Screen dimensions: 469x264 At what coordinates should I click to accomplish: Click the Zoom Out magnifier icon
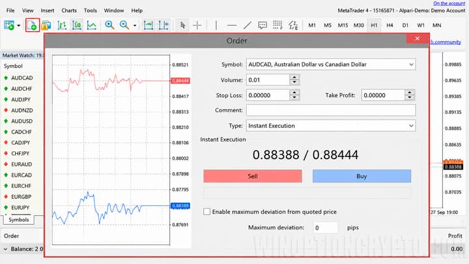coord(124,25)
